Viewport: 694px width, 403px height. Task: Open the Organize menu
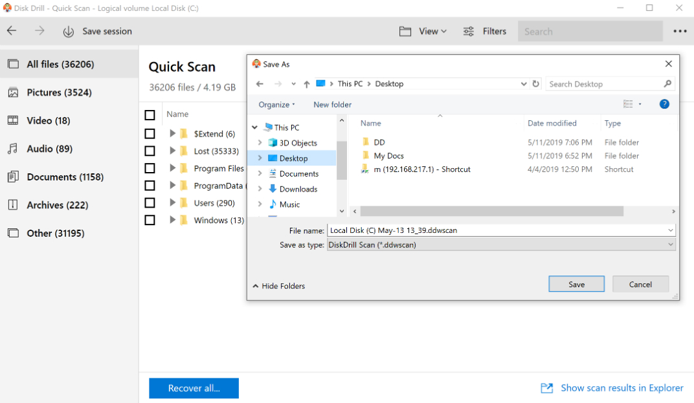tap(276, 104)
